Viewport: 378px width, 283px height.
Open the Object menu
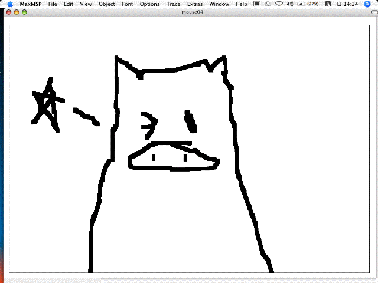click(x=106, y=4)
